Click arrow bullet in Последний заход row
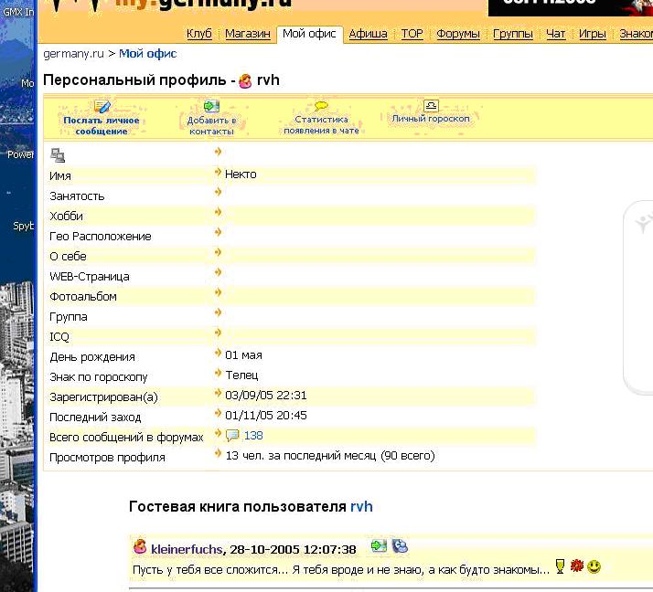The image size is (653, 592). click(x=218, y=413)
